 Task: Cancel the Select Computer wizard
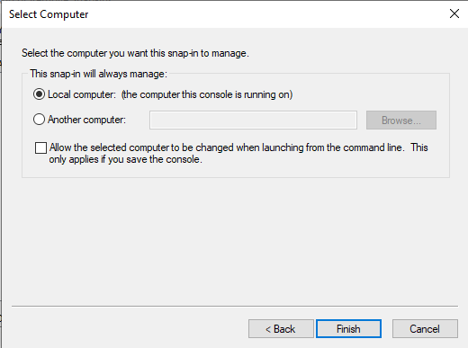coord(425,329)
